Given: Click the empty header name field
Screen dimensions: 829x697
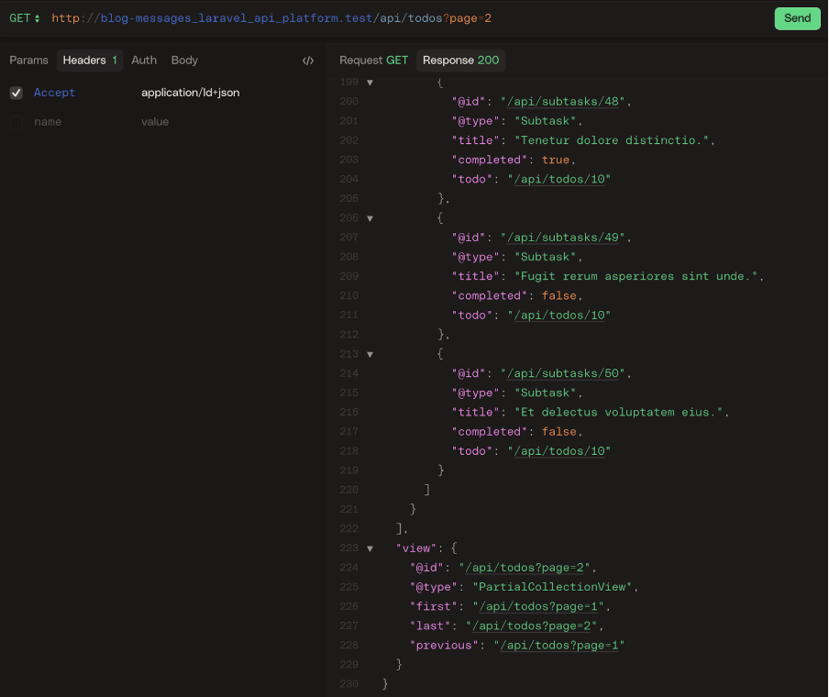Looking at the screenshot, I should coord(48,122).
